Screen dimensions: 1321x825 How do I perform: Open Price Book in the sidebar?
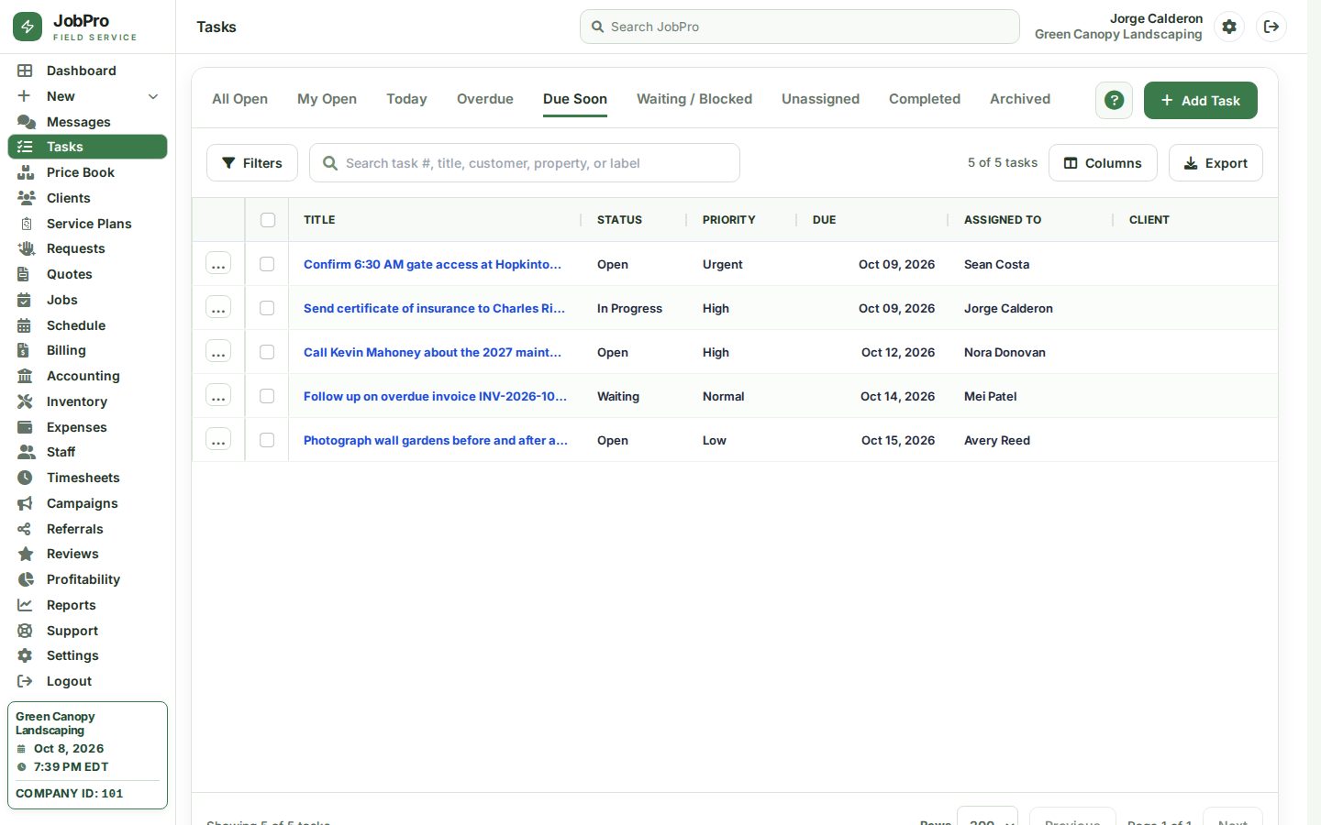coord(87,172)
